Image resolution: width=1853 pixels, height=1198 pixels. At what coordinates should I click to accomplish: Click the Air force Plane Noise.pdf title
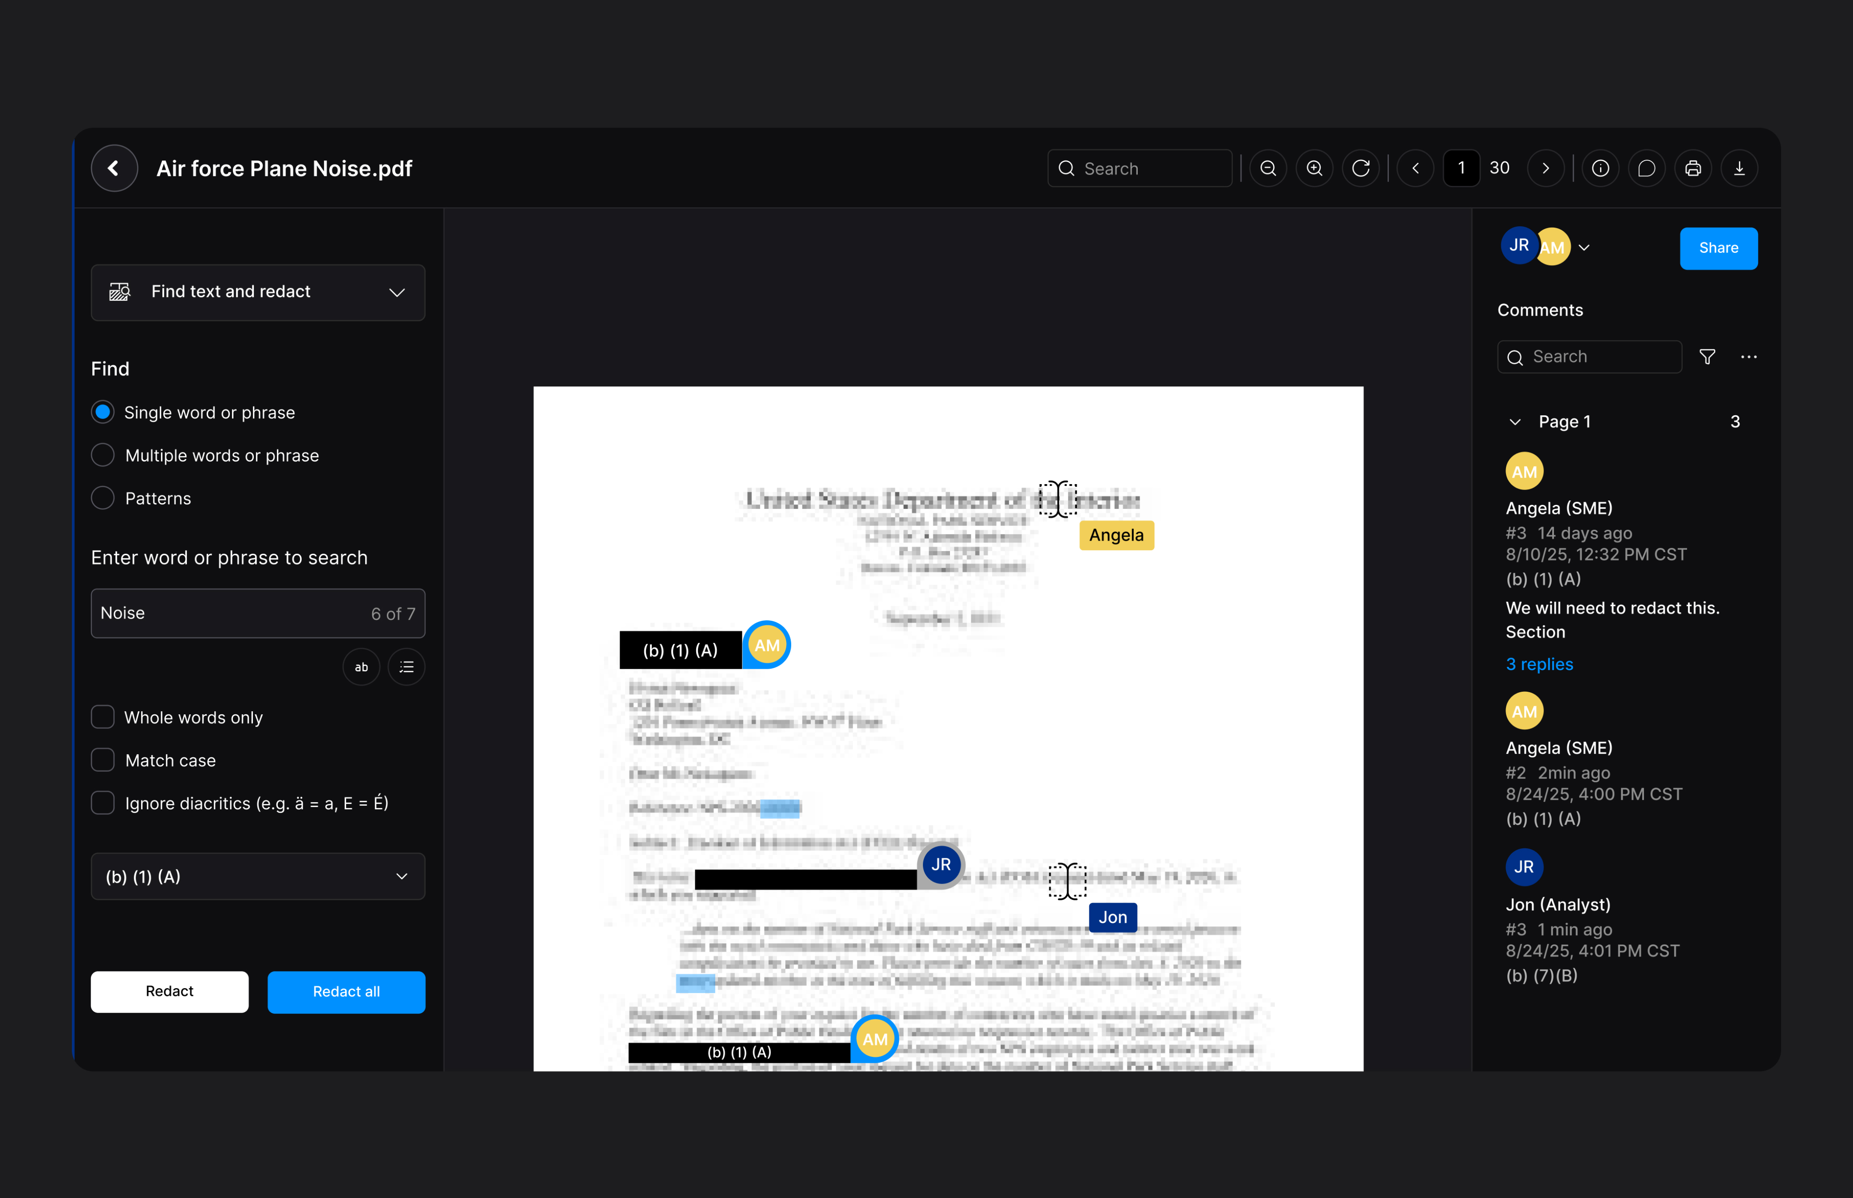coord(284,168)
